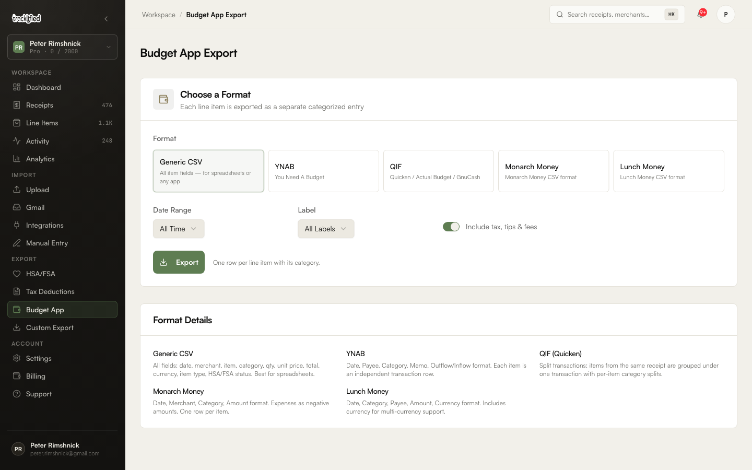The image size is (752, 470).
Task: Click the Manual Entry pencil icon
Action: (17, 243)
